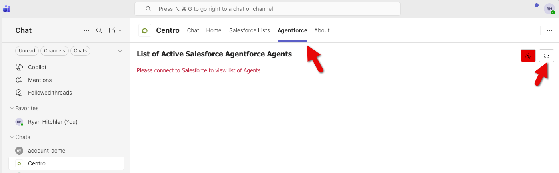Open Chat panel more options ellipsis
Screen dimensions: 559x173
tap(86, 30)
